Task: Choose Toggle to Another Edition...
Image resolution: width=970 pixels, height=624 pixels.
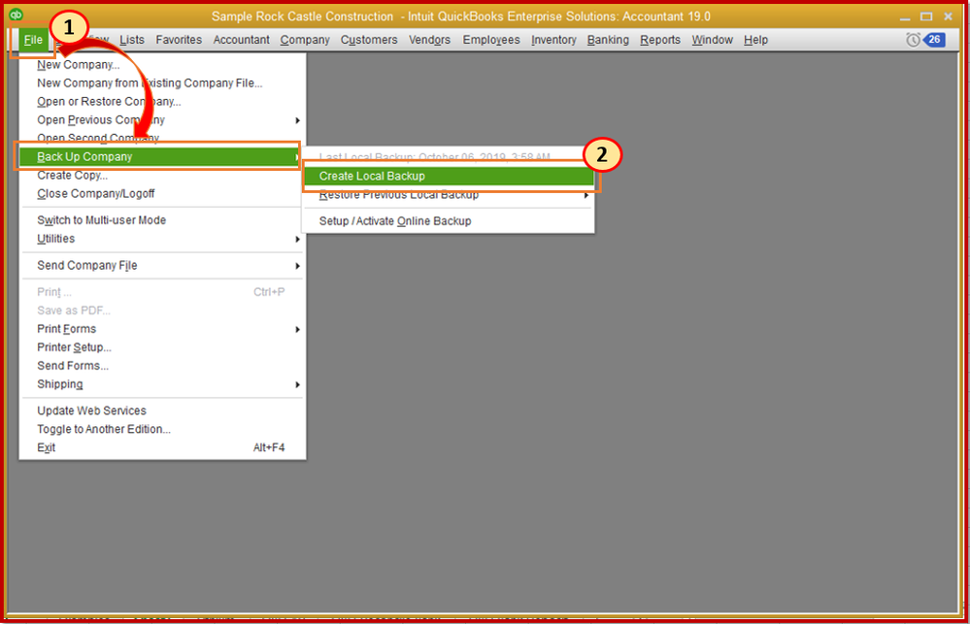Action: click(162, 429)
